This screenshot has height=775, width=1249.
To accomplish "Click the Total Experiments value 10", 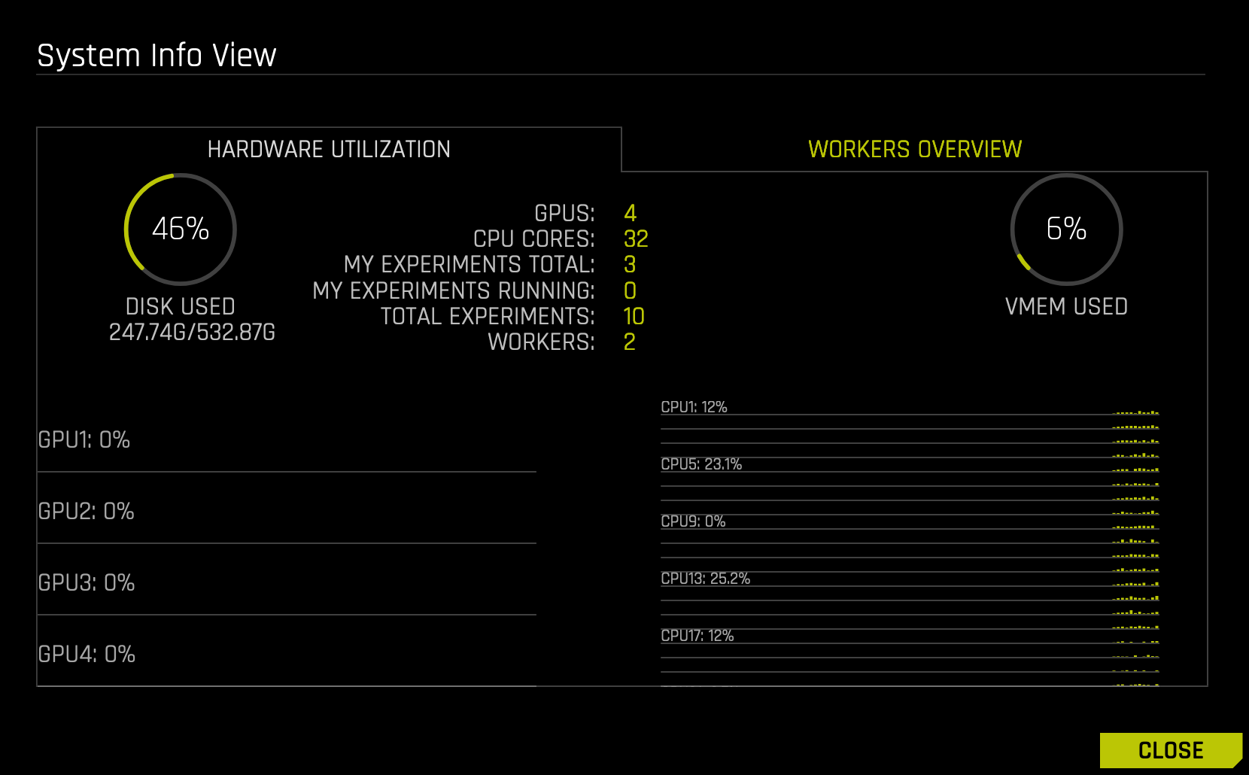I will [x=637, y=317].
